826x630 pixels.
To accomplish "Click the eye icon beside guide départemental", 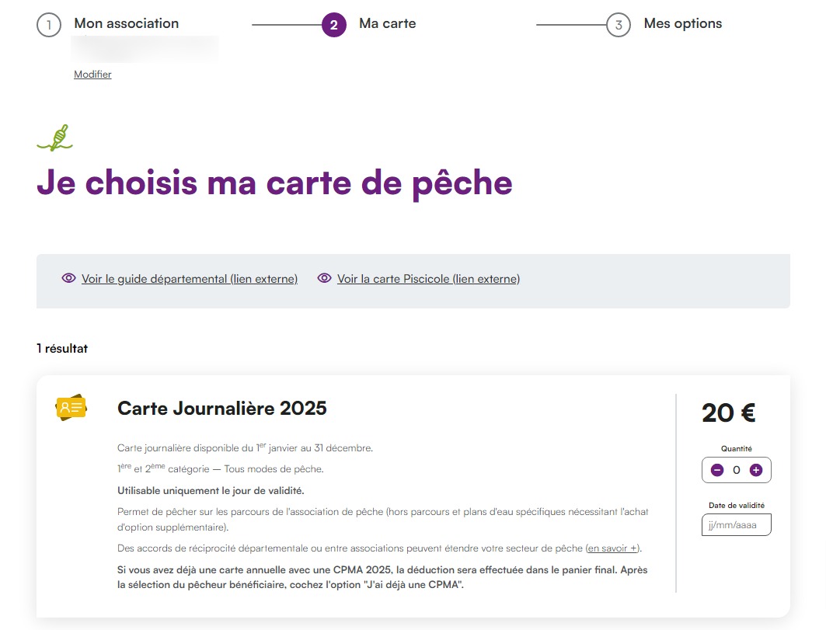I will point(68,278).
